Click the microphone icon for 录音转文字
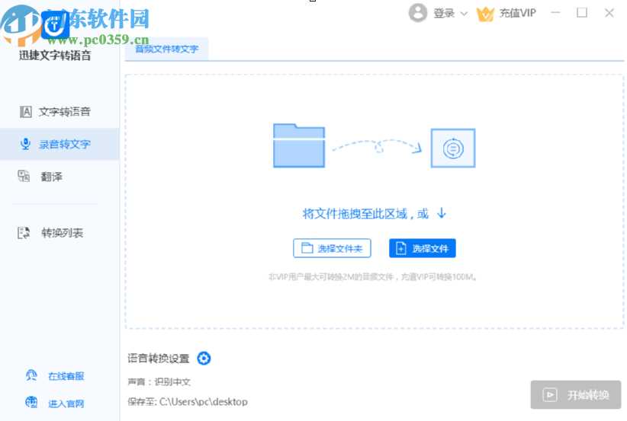 pos(25,144)
